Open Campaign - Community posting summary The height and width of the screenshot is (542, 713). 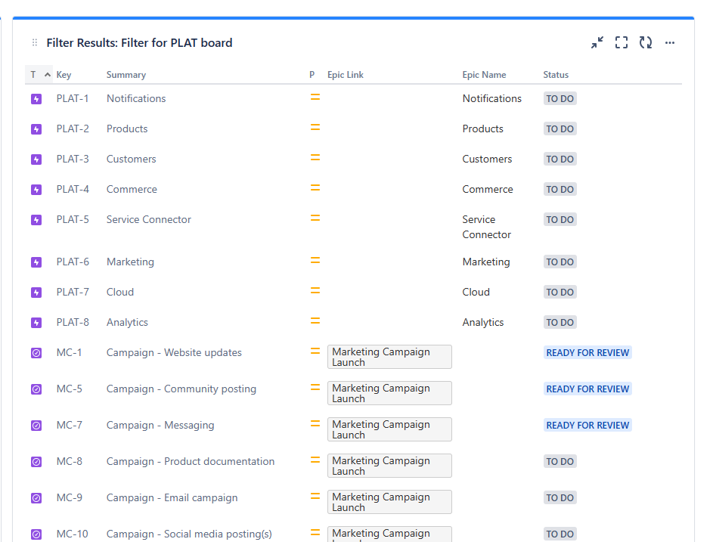(x=181, y=389)
